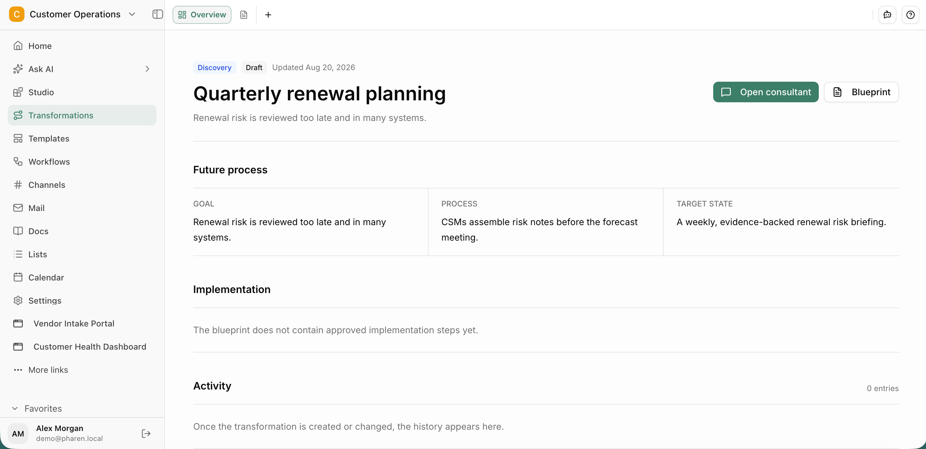Expand the Customer Operations workspace dropdown
926x449 pixels.
(132, 14)
